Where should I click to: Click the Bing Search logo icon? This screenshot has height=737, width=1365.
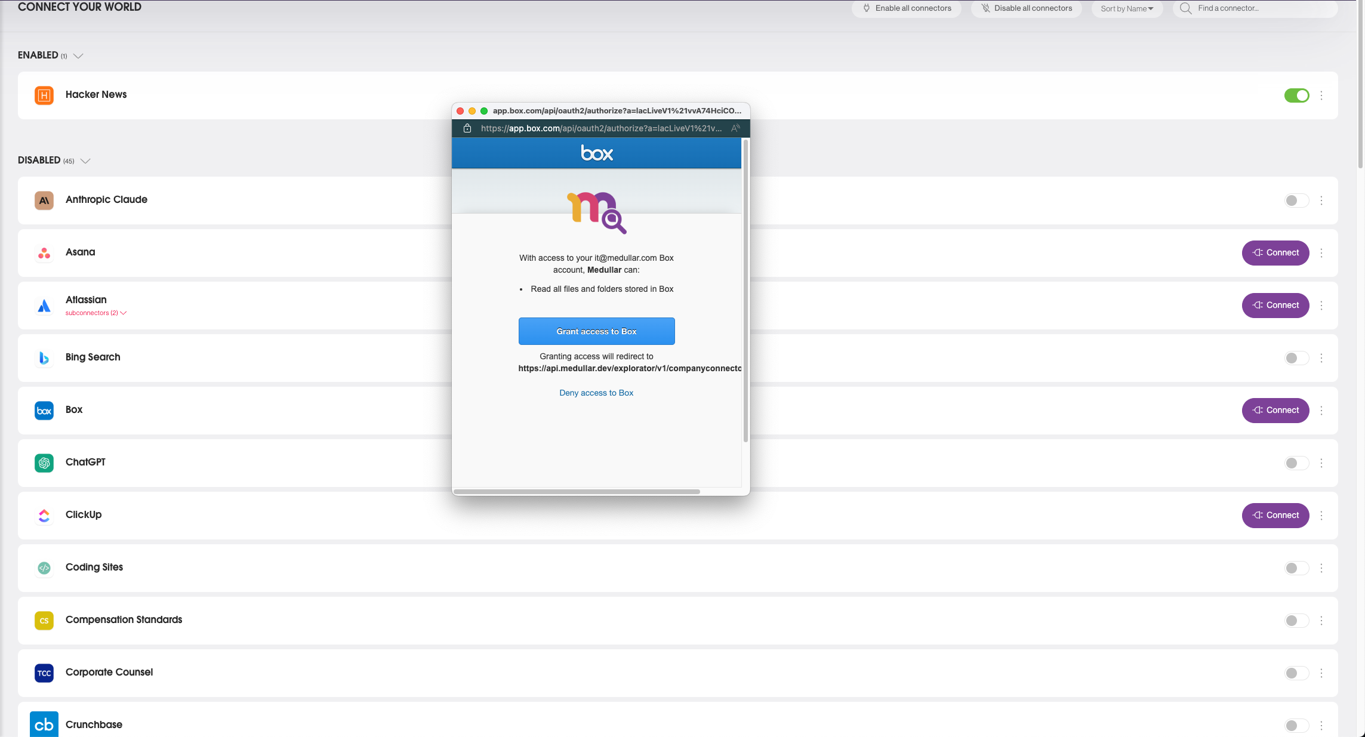pyautogui.click(x=44, y=358)
